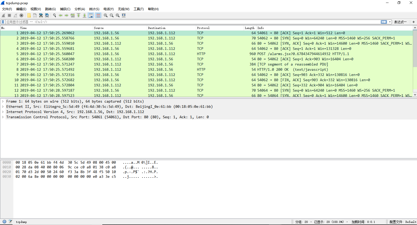Expand Internet Protocol Version 4 details

[x=3, y=112]
